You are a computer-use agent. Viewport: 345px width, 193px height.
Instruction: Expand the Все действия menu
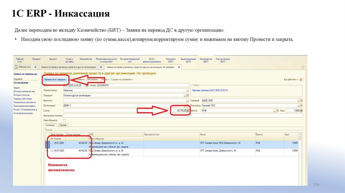click(x=291, y=79)
